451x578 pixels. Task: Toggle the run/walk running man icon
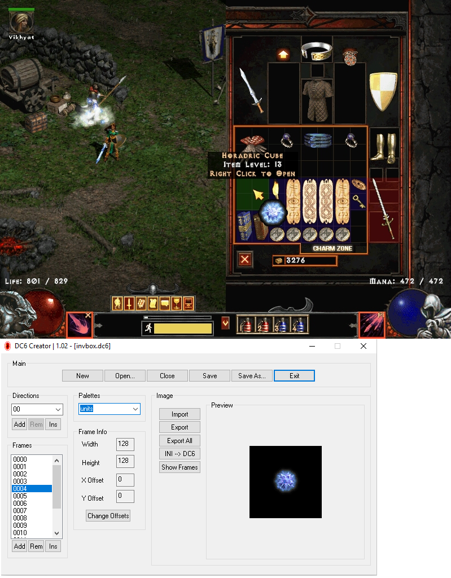click(x=148, y=328)
